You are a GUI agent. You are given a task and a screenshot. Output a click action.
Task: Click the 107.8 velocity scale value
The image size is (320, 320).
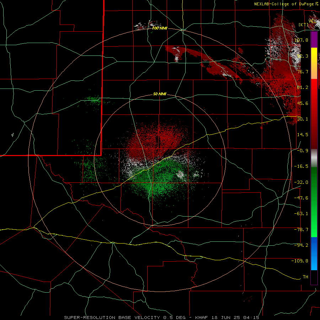(x=301, y=40)
